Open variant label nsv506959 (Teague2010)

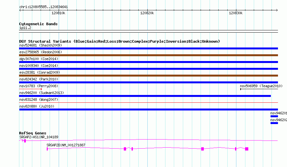point(261,86)
